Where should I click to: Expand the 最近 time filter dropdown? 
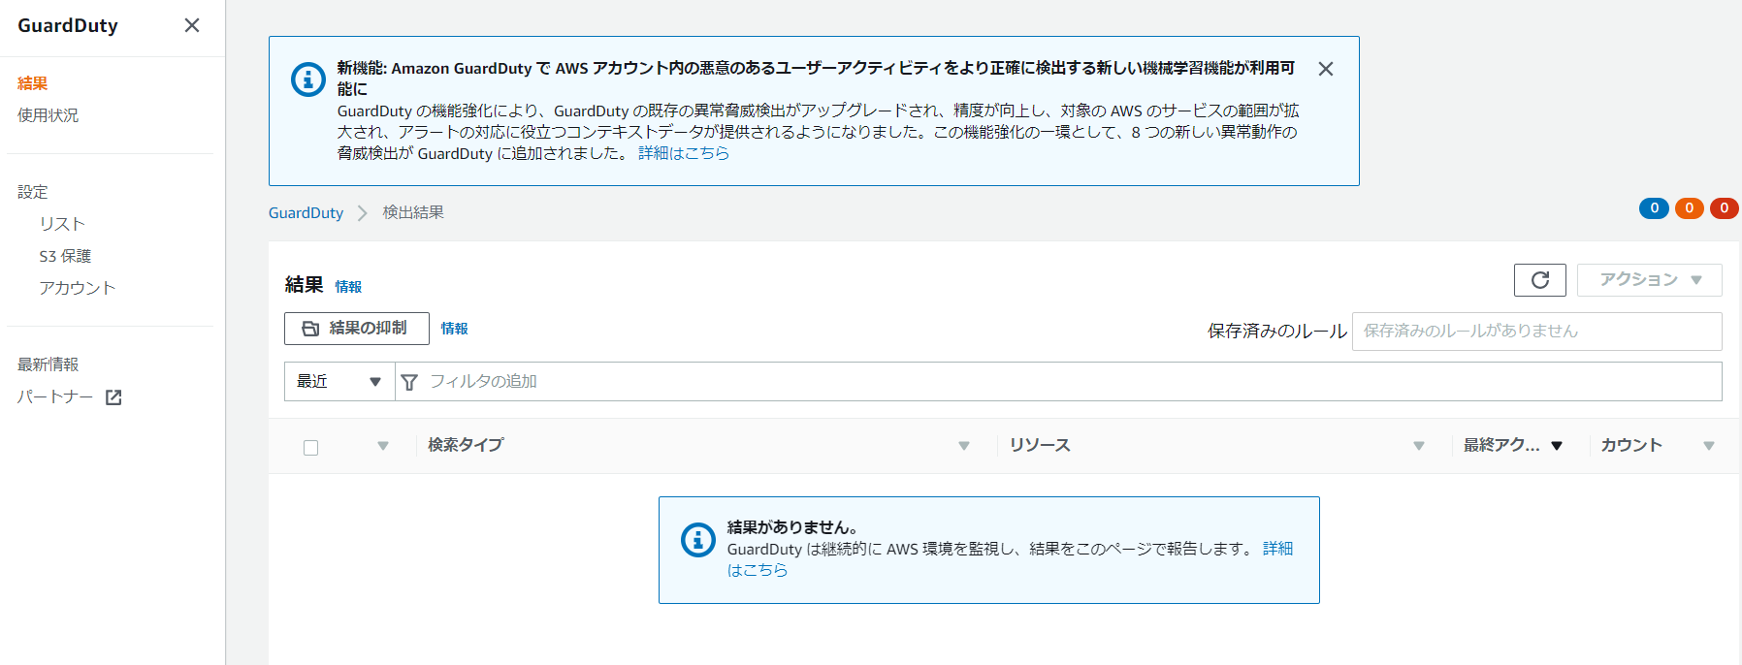point(339,382)
